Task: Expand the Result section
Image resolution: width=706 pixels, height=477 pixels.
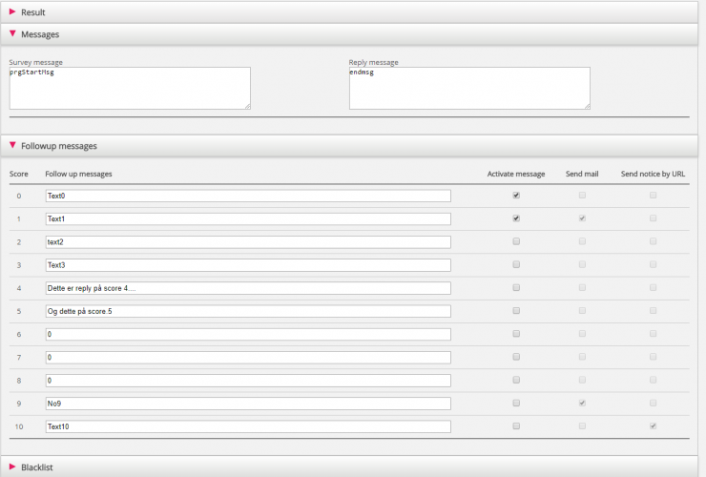Action: pos(32,12)
